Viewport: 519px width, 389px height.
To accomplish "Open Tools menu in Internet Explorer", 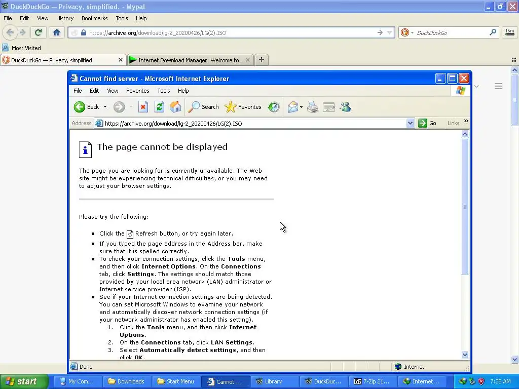I will [164, 91].
